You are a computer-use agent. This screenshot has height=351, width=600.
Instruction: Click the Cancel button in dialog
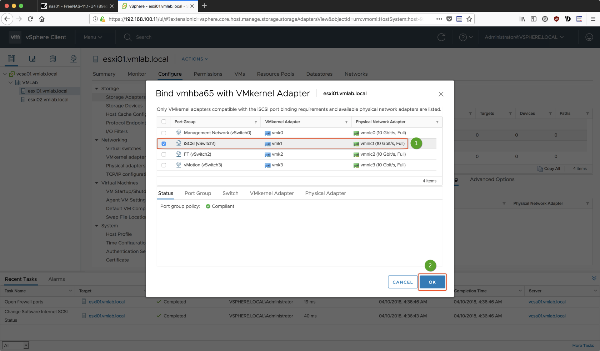click(x=402, y=282)
